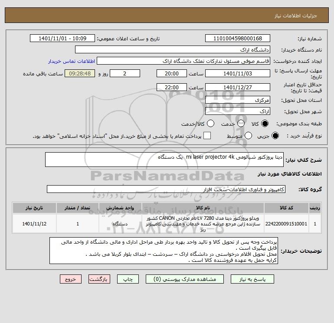Click the تعداد / مقدار column header
The height and width of the screenshot is (323, 334).
[78, 208]
